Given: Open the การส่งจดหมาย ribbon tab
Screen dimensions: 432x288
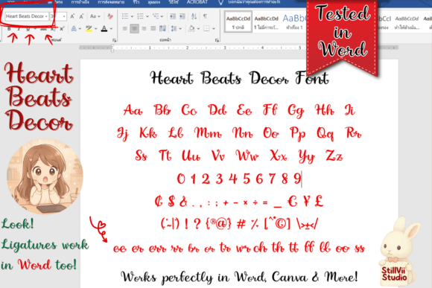Looking at the screenshot, I should click(x=111, y=2).
